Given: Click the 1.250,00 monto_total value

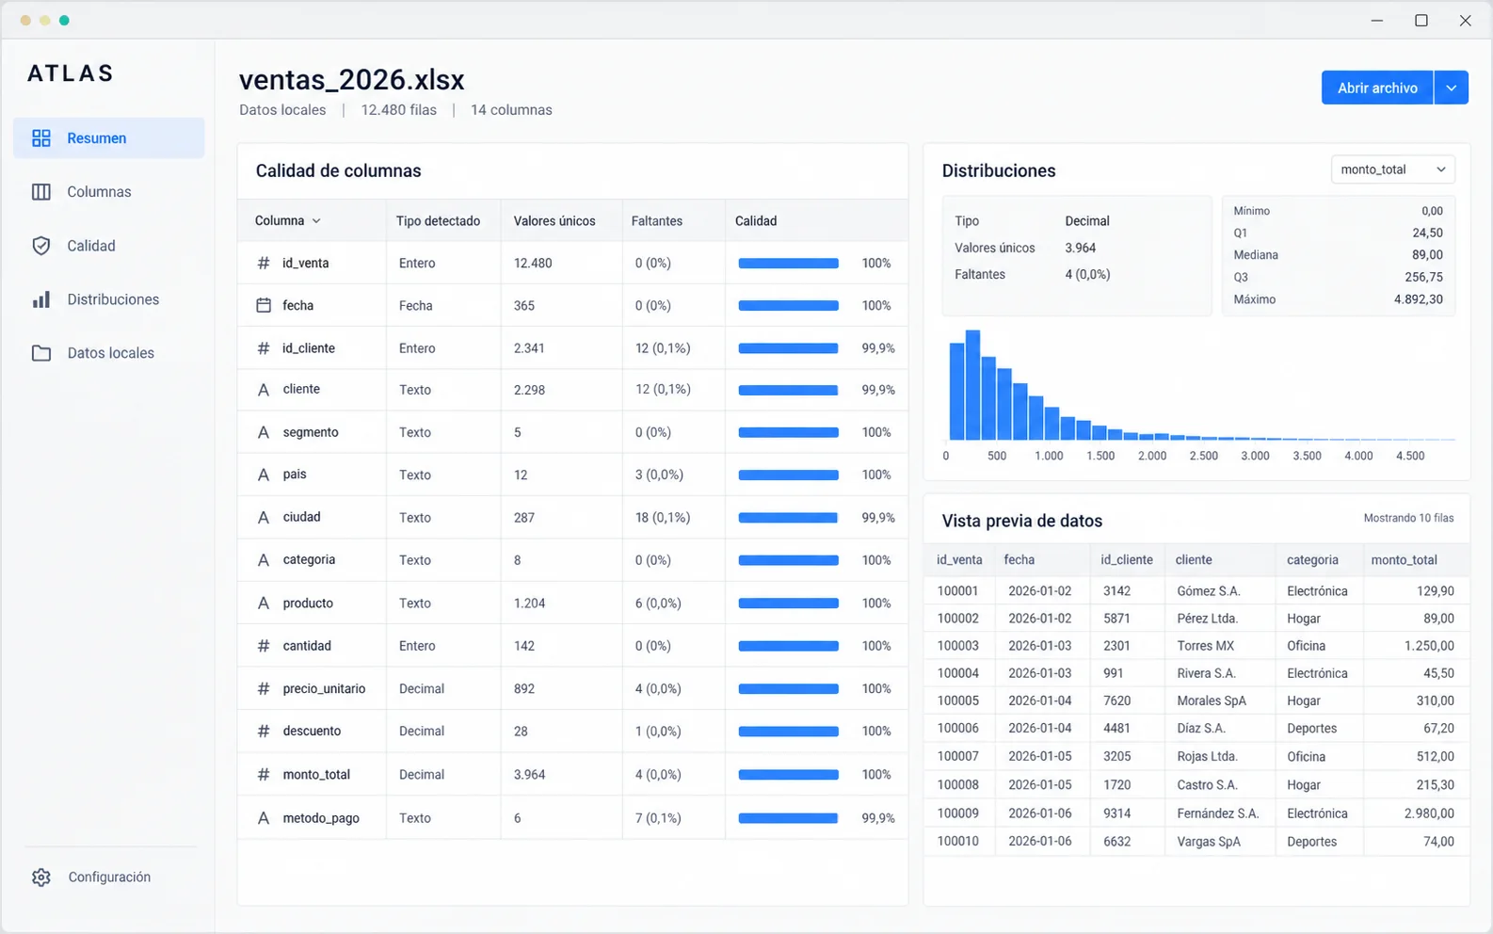Looking at the screenshot, I should (1429, 646).
